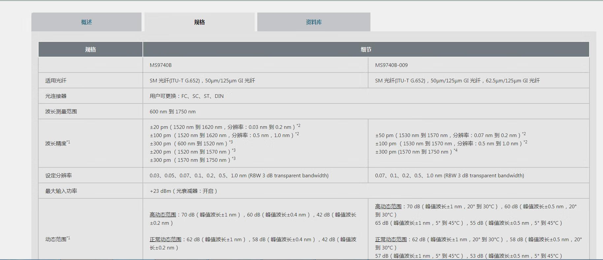This screenshot has width=603, height=260.
Task: Click the 最大输入功率 row label
Action: (61, 191)
